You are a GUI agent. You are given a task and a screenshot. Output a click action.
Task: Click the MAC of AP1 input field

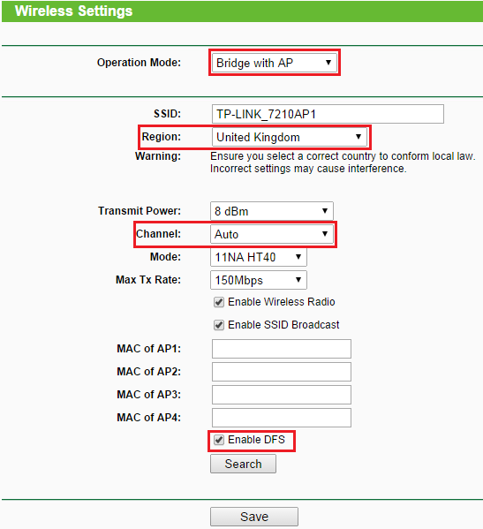[x=282, y=349]
